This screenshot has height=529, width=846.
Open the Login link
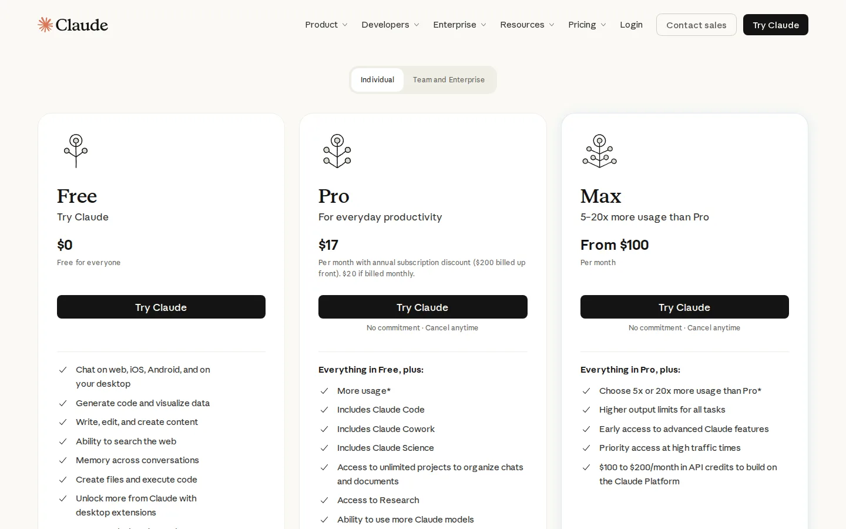click(631, 25)
